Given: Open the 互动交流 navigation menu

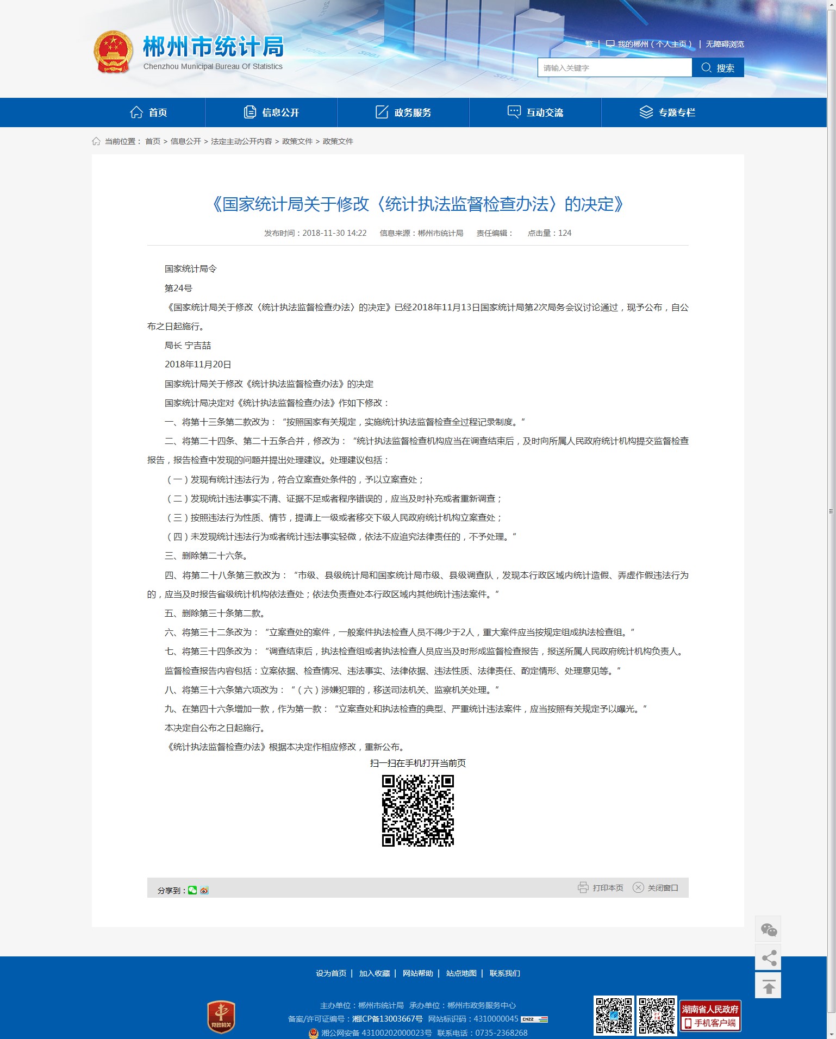Looking at the screenshot, I should 535,112.
